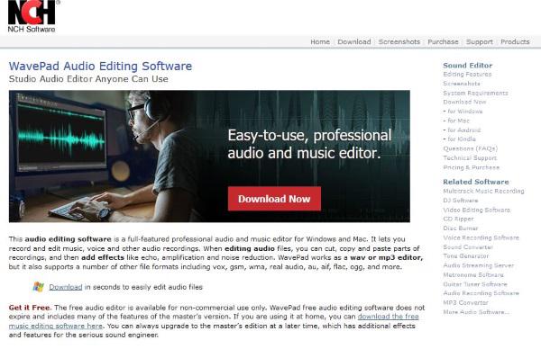Screen dimensions: 541x349
Task: Click the banner text 'Easy-to-use, professional'
Action: point(309,135)
